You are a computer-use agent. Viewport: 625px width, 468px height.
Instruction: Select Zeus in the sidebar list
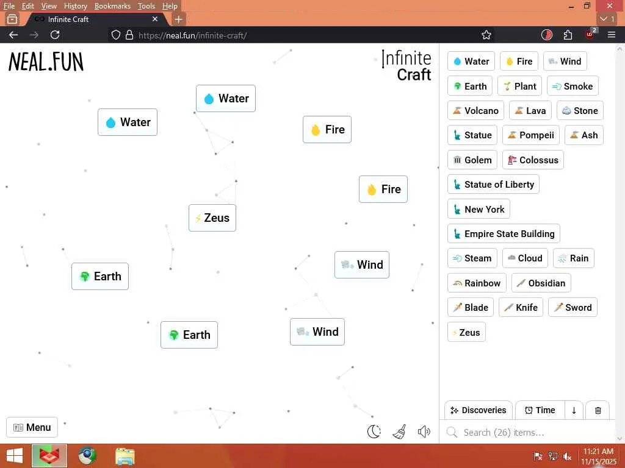pyautogui.click(x=466, y=332)
